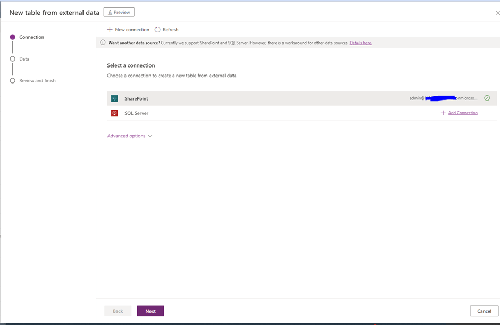Click the New connection toolbar label
Viewport: 500px width, 325px height.
tap(132, 30)
